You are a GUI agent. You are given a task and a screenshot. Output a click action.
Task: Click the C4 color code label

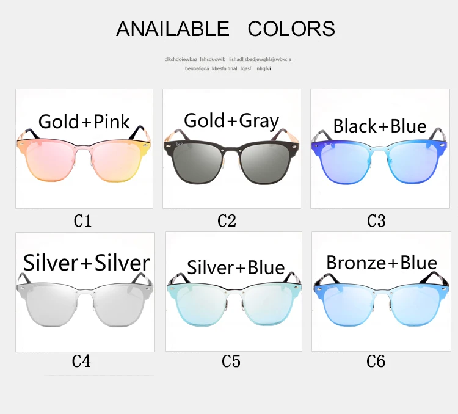tap(81, 361)
